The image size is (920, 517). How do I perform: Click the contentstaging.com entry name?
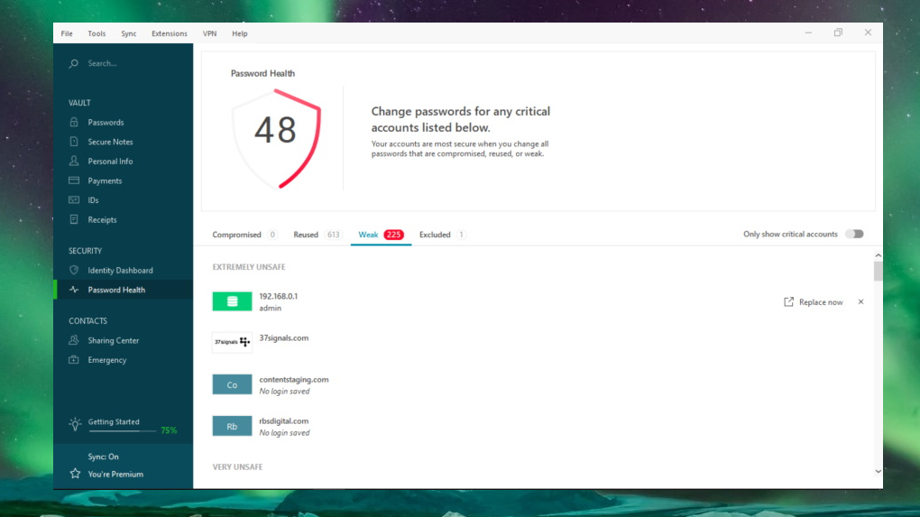point(294,379)
